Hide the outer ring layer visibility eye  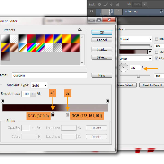(92, 11)
